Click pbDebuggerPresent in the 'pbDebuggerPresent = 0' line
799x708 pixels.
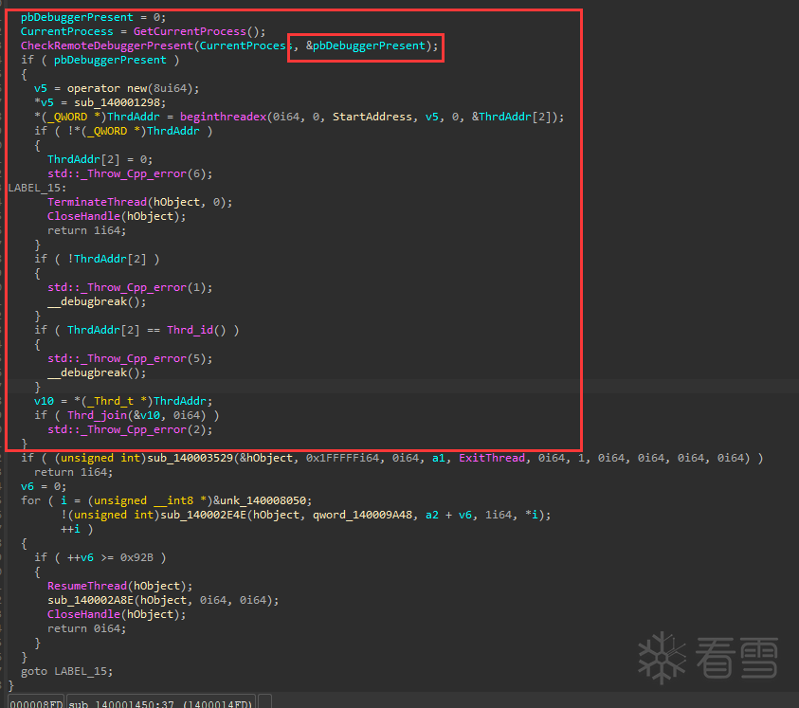coord(77,17)
